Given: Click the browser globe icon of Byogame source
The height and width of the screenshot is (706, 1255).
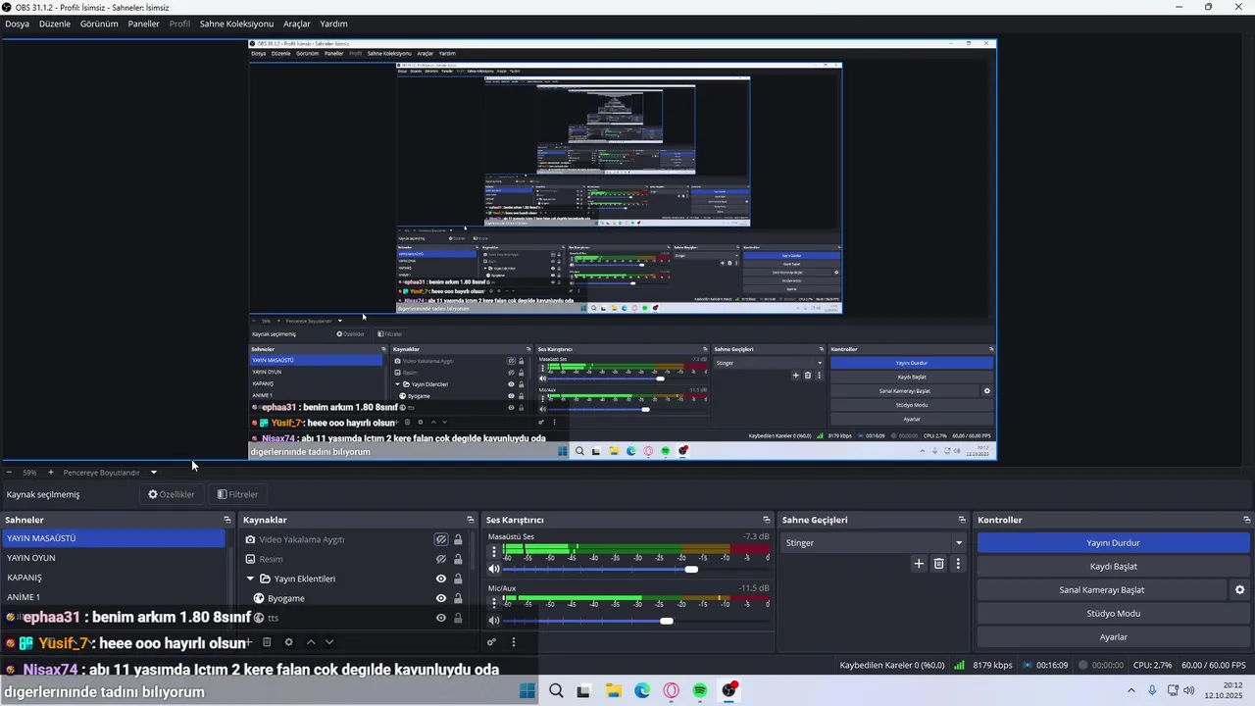Looking at the screenshot, I should click(259, 598).
